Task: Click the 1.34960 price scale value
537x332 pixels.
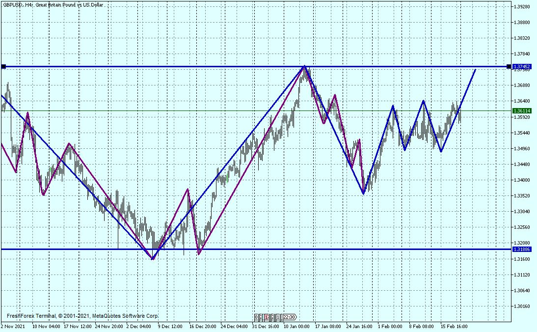Action: 522,148
